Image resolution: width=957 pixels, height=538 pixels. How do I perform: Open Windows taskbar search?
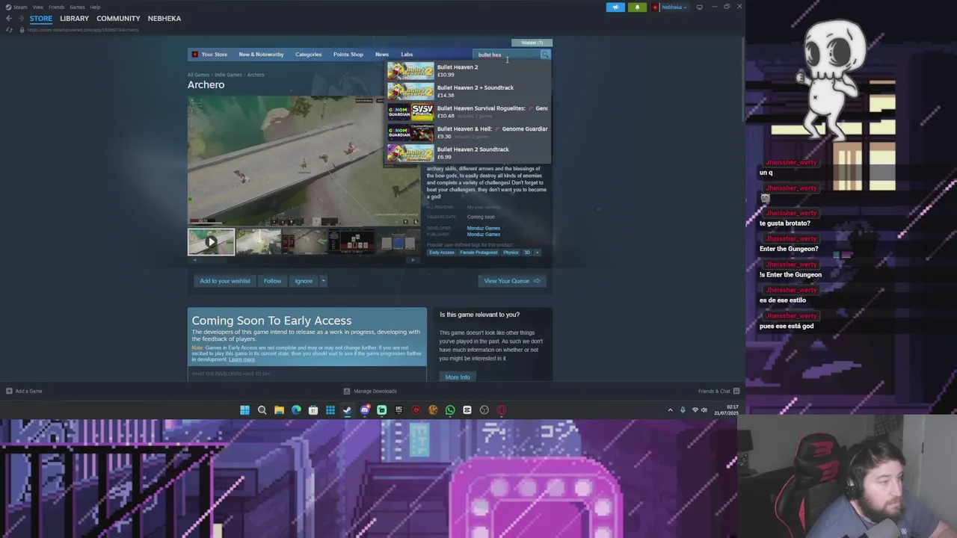262,409
